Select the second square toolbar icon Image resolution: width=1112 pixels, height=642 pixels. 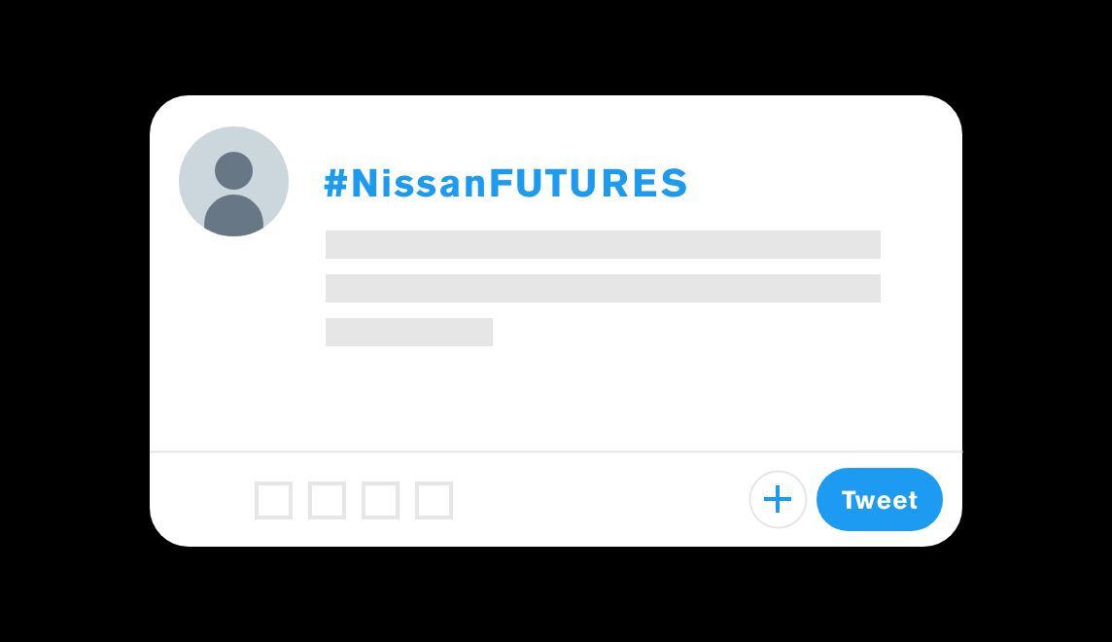point(327,500)
